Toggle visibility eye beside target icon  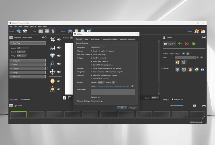tap(59, 81)
